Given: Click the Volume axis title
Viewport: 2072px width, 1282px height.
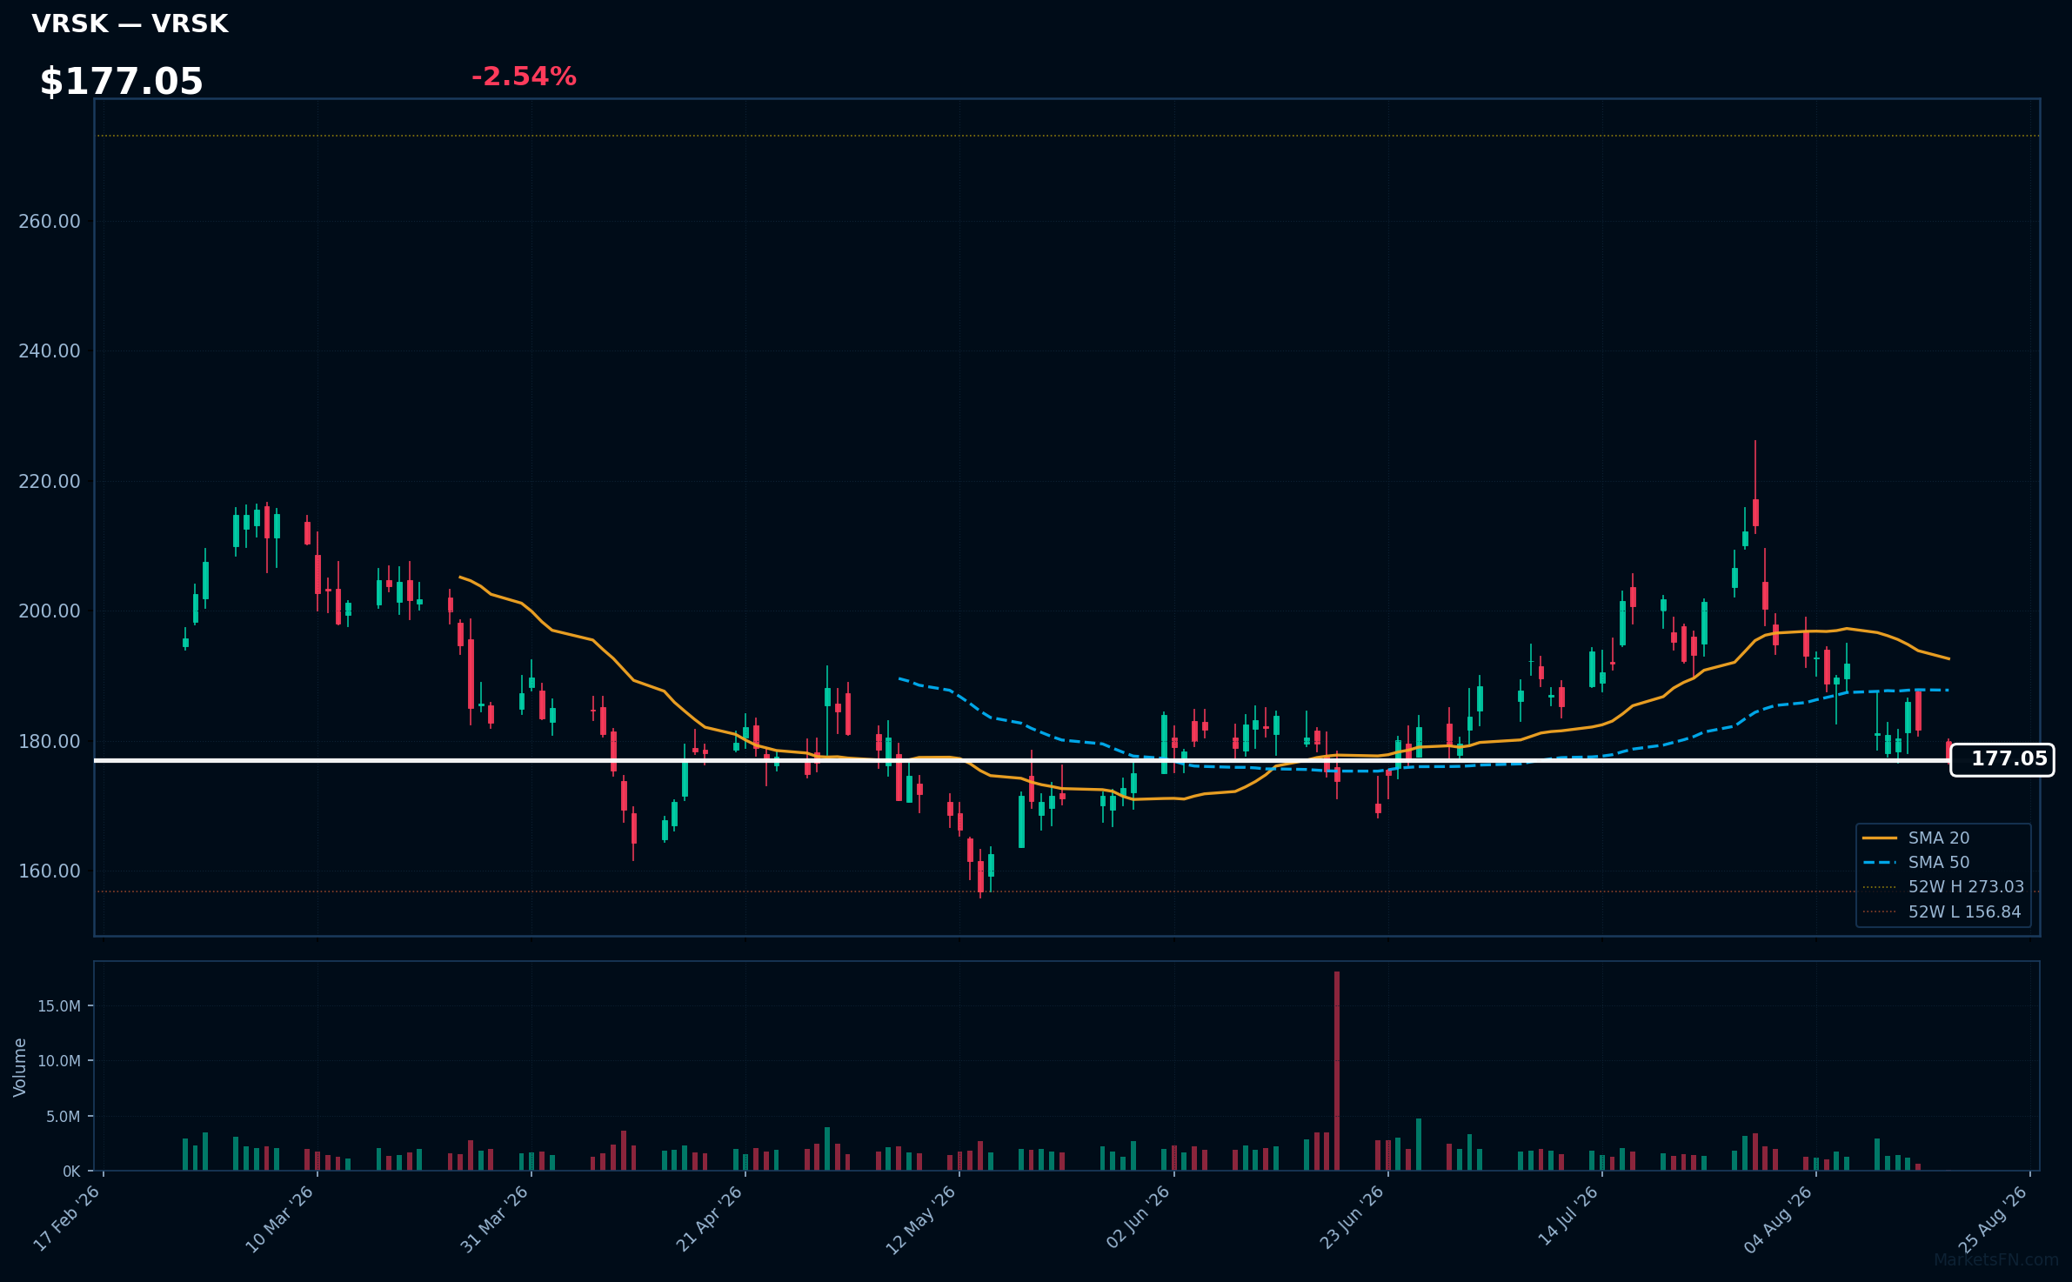Looking at the screenshot, I should (x=19, y=1067).
